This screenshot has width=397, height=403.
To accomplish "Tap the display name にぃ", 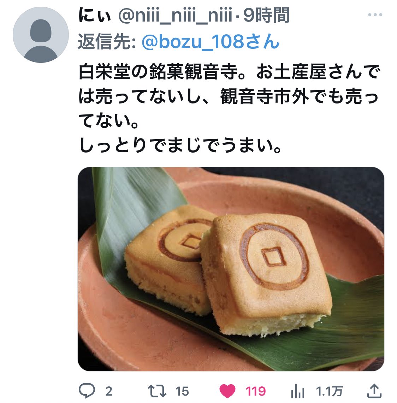I will click(95, 16).
